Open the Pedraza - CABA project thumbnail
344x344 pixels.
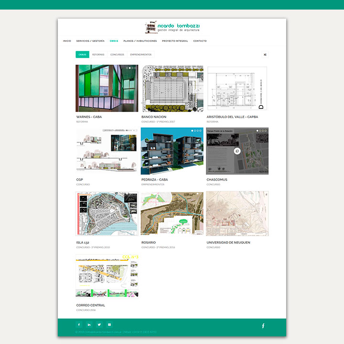click(x=172, y=151)
